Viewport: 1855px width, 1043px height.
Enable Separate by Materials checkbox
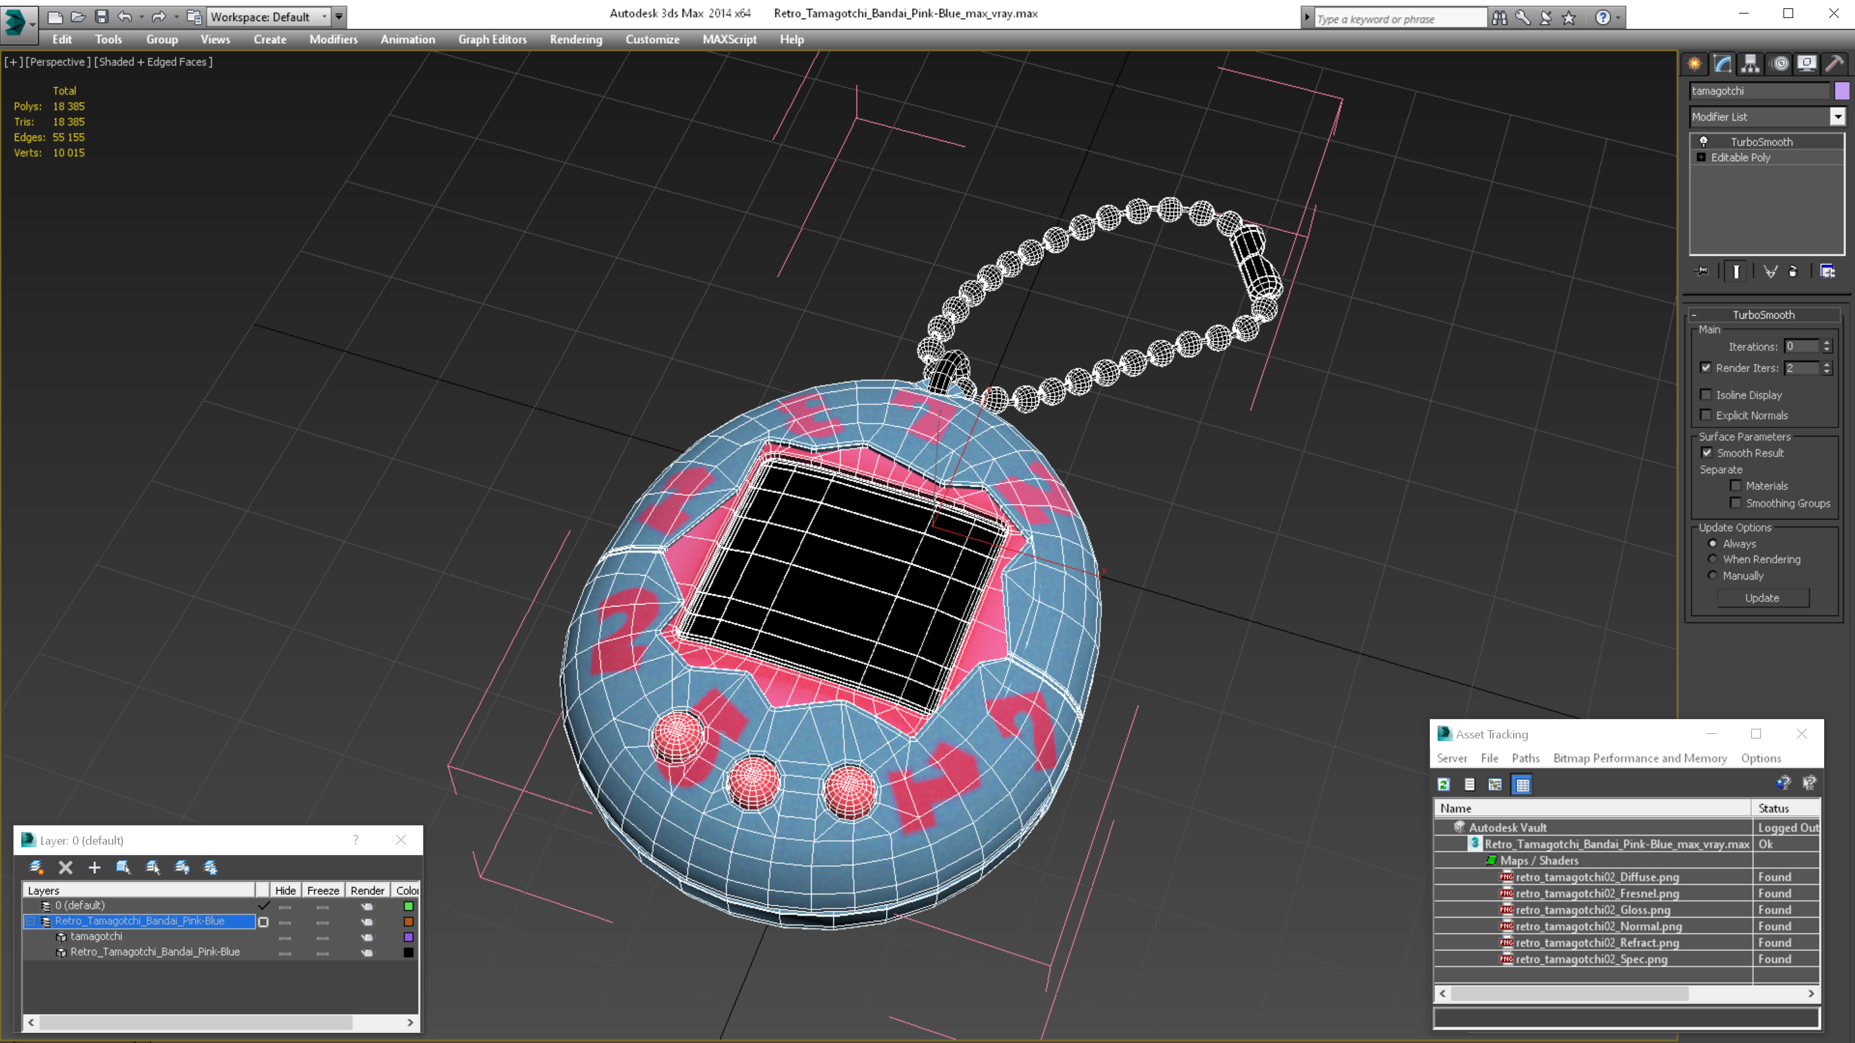pyautogui.click(x=1735, y=486)
